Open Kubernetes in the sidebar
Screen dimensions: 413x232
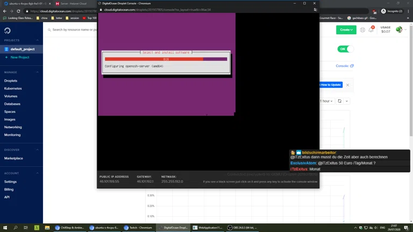click(13, 89)
